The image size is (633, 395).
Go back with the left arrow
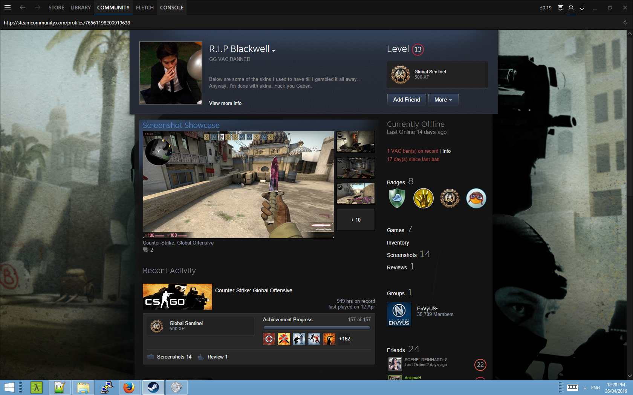pyautogui.click(x=23, y=8)
